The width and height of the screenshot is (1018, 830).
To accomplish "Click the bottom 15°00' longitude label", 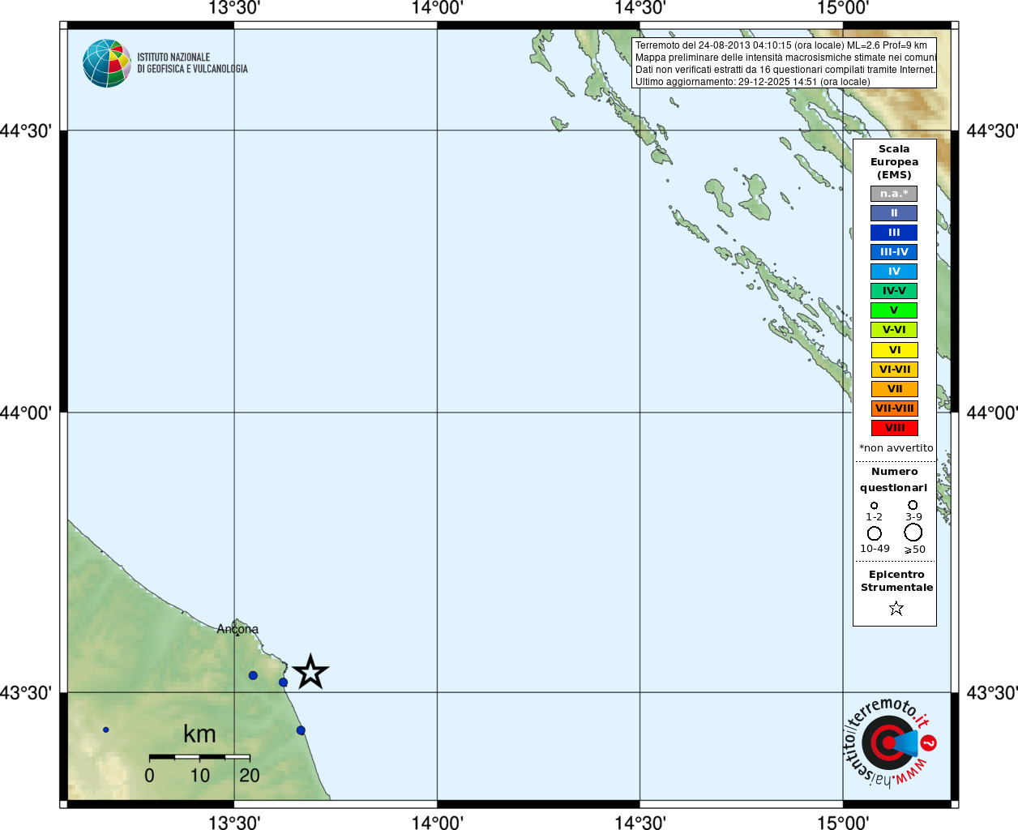I will click(x=843, y=822).
